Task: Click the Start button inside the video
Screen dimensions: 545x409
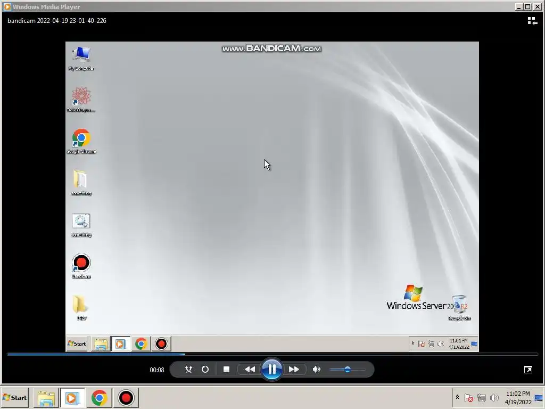Action: click(77, 343)
